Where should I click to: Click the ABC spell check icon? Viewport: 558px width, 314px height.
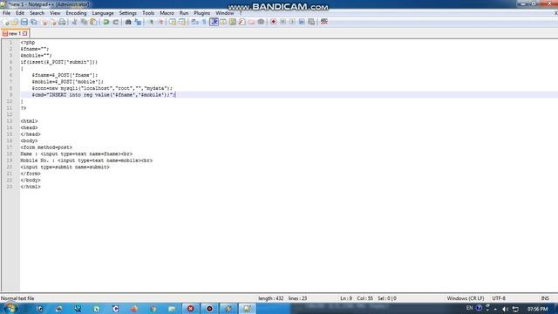point(323,22)
